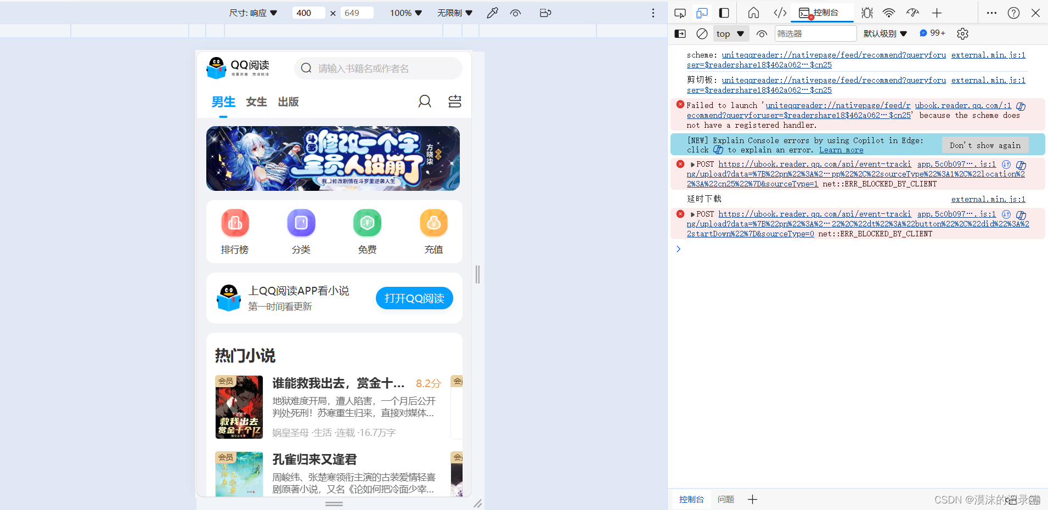The width and height of the screenshot is (1048, 510).
Task: Open external.min.js:1 link beside 延时下载
Action: [x=988, y=200]
